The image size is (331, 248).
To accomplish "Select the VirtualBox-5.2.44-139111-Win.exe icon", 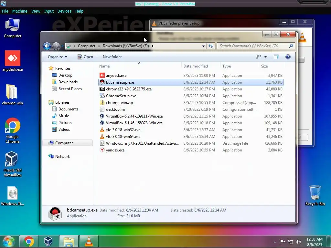I will pos(102,116).
